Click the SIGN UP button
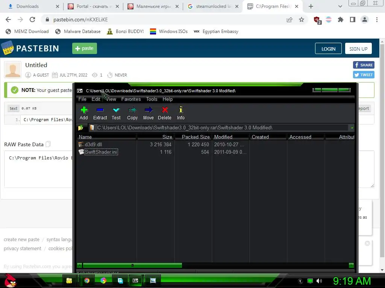 click(358, 48)
